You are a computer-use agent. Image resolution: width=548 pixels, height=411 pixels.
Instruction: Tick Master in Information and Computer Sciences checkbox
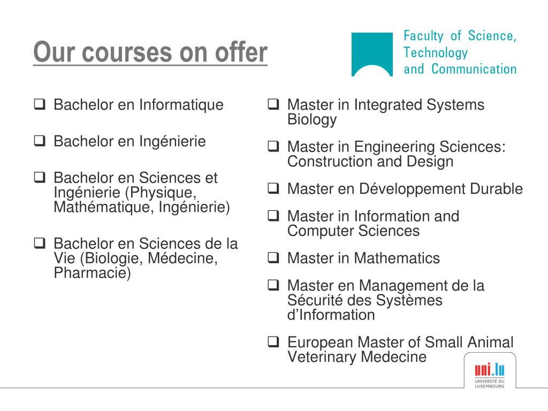click(x=273, y=216)
